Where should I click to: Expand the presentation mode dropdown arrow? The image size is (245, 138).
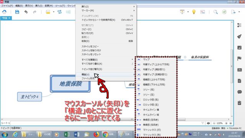(x=188, y=12)
